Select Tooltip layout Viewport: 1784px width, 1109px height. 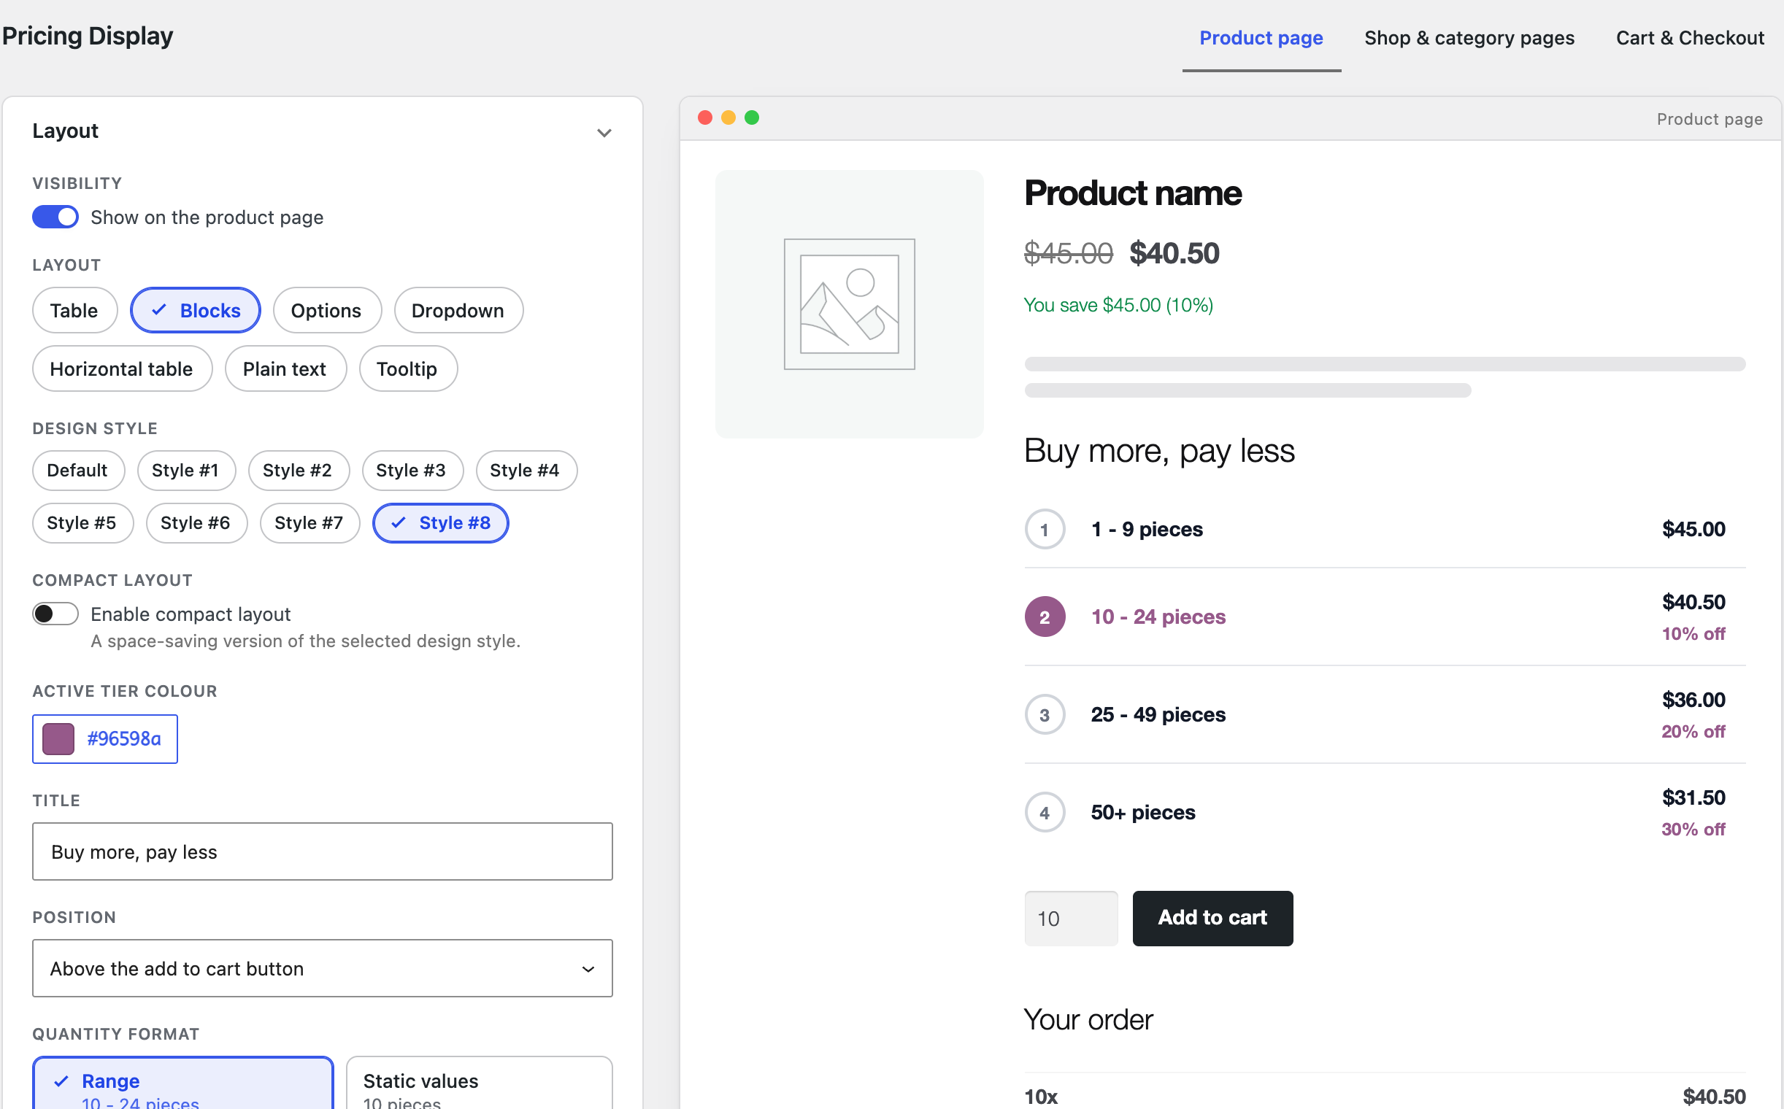point(407,369)
